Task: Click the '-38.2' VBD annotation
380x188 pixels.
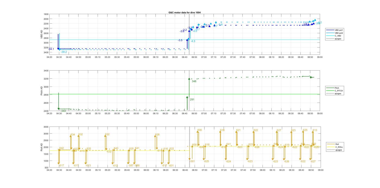Action: (x=64, y=52)
